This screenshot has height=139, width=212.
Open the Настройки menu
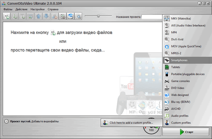(37, 9)
